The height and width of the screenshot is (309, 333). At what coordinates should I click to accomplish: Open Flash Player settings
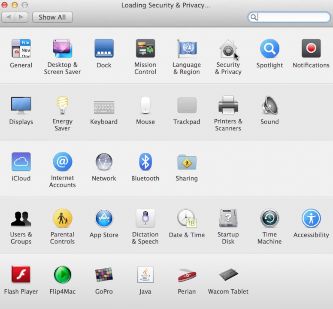click(x=21, y=275)
